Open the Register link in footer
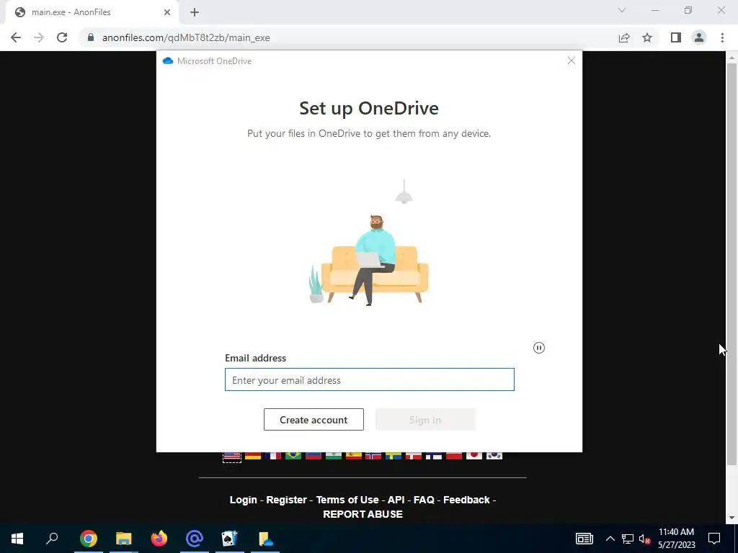The height and width of the screenshot is (553, 738). point(286,500)
